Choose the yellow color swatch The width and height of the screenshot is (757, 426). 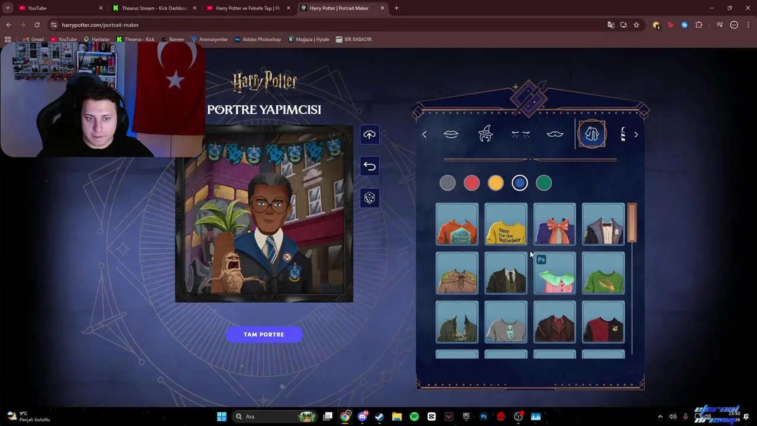496,183
